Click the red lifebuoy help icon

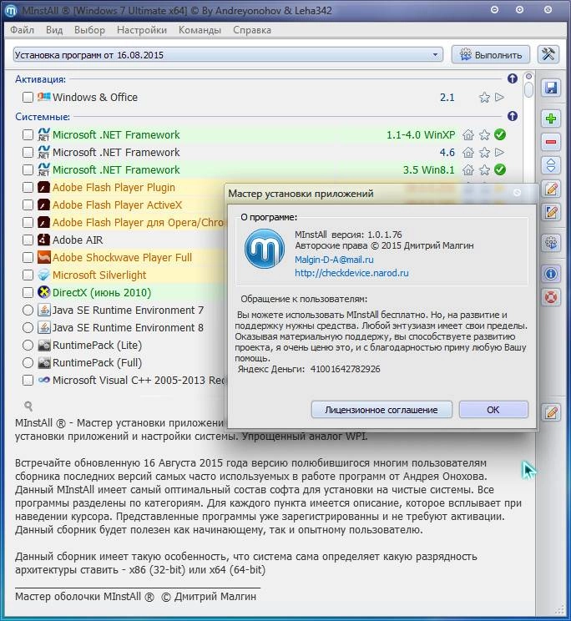pos(551,297)
